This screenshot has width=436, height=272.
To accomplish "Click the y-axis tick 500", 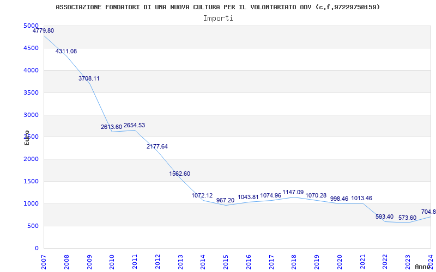I will (33, 226).
